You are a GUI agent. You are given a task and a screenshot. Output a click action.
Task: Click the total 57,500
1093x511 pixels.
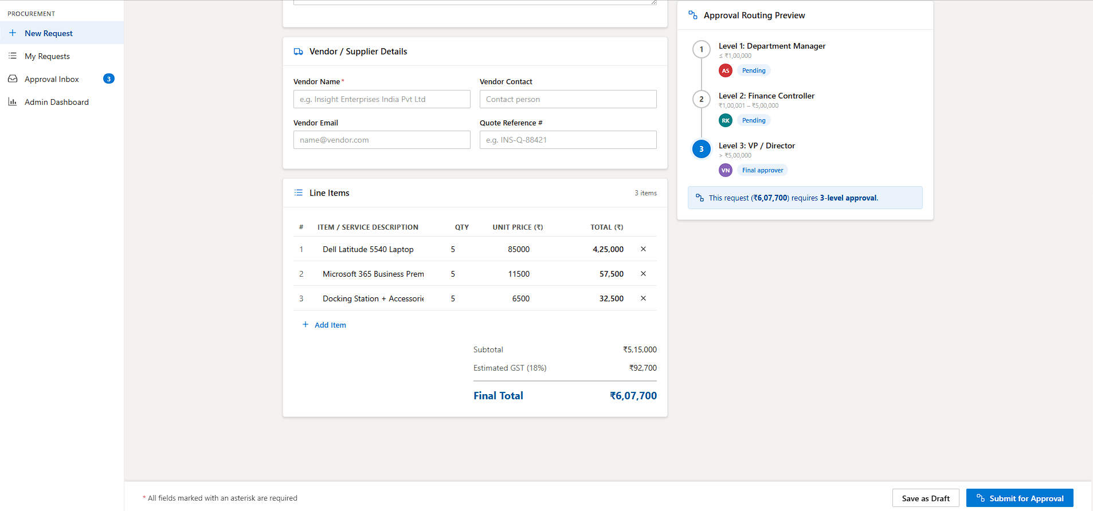(612, 274)
